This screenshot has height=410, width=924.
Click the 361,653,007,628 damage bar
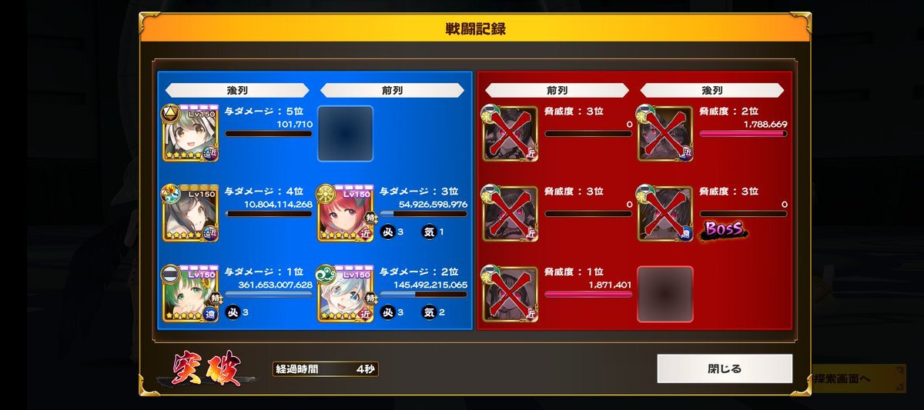point(269,294)
